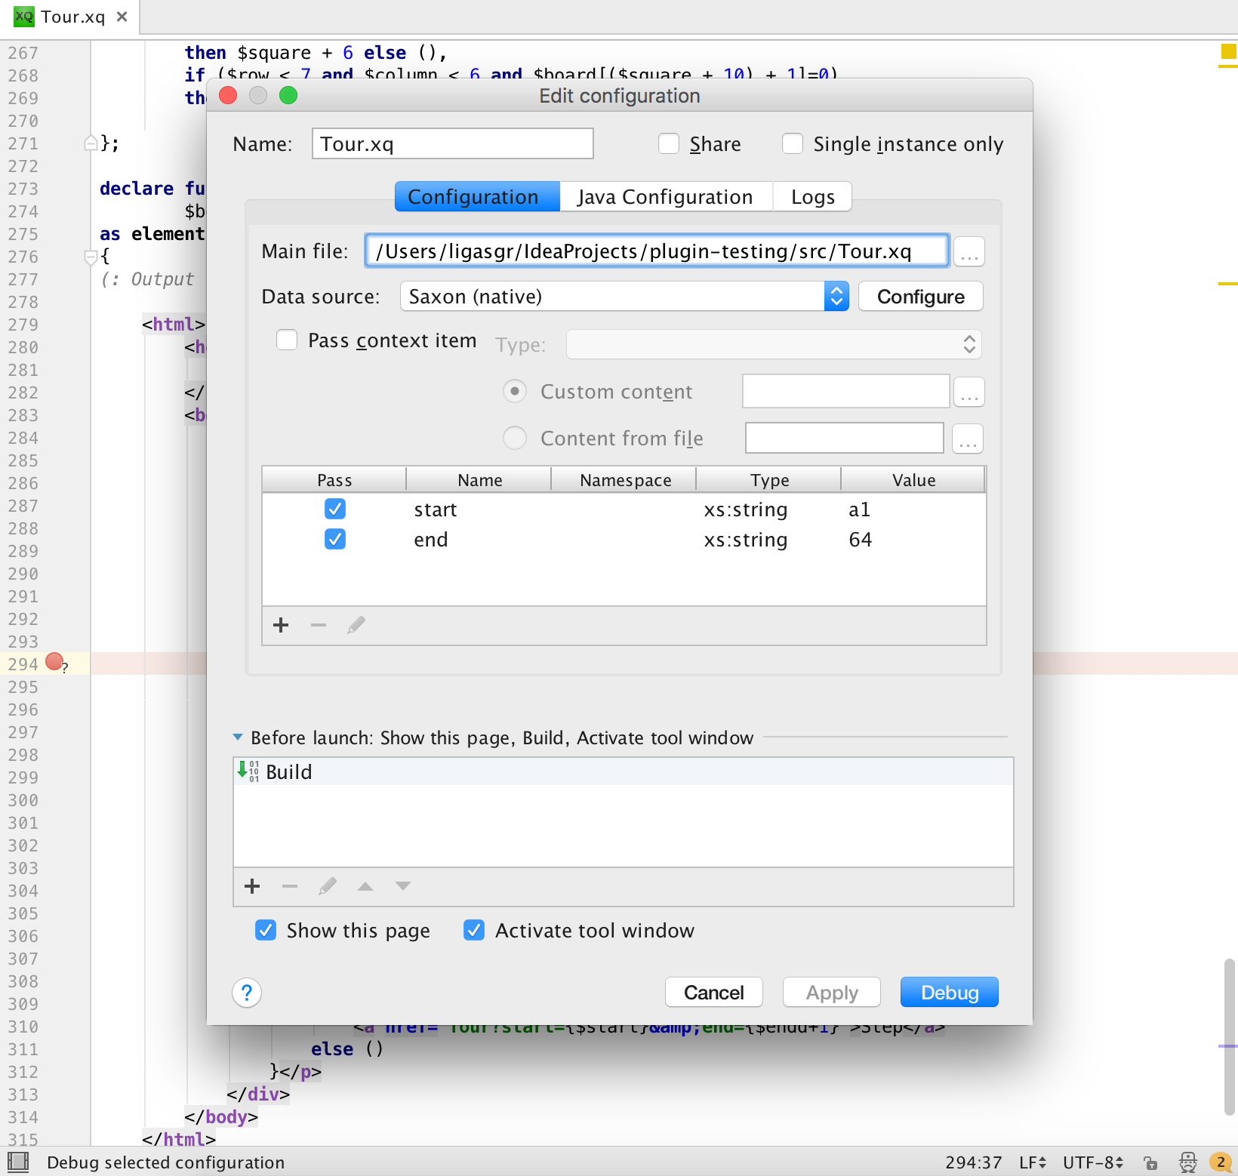Add a new variable with plus icon
Screen dimensions: 1238x1176
281,625
